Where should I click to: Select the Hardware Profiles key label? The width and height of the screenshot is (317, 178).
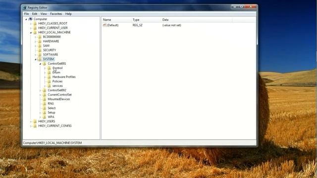[64, 77]
